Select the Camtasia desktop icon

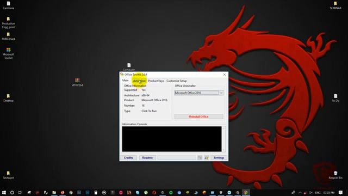[x=9, y=5]
